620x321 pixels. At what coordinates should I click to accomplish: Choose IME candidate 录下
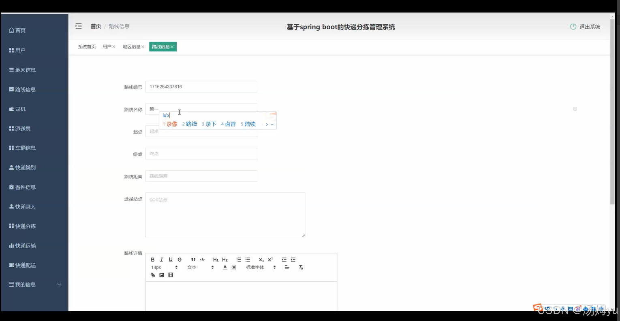pos(209,124)
